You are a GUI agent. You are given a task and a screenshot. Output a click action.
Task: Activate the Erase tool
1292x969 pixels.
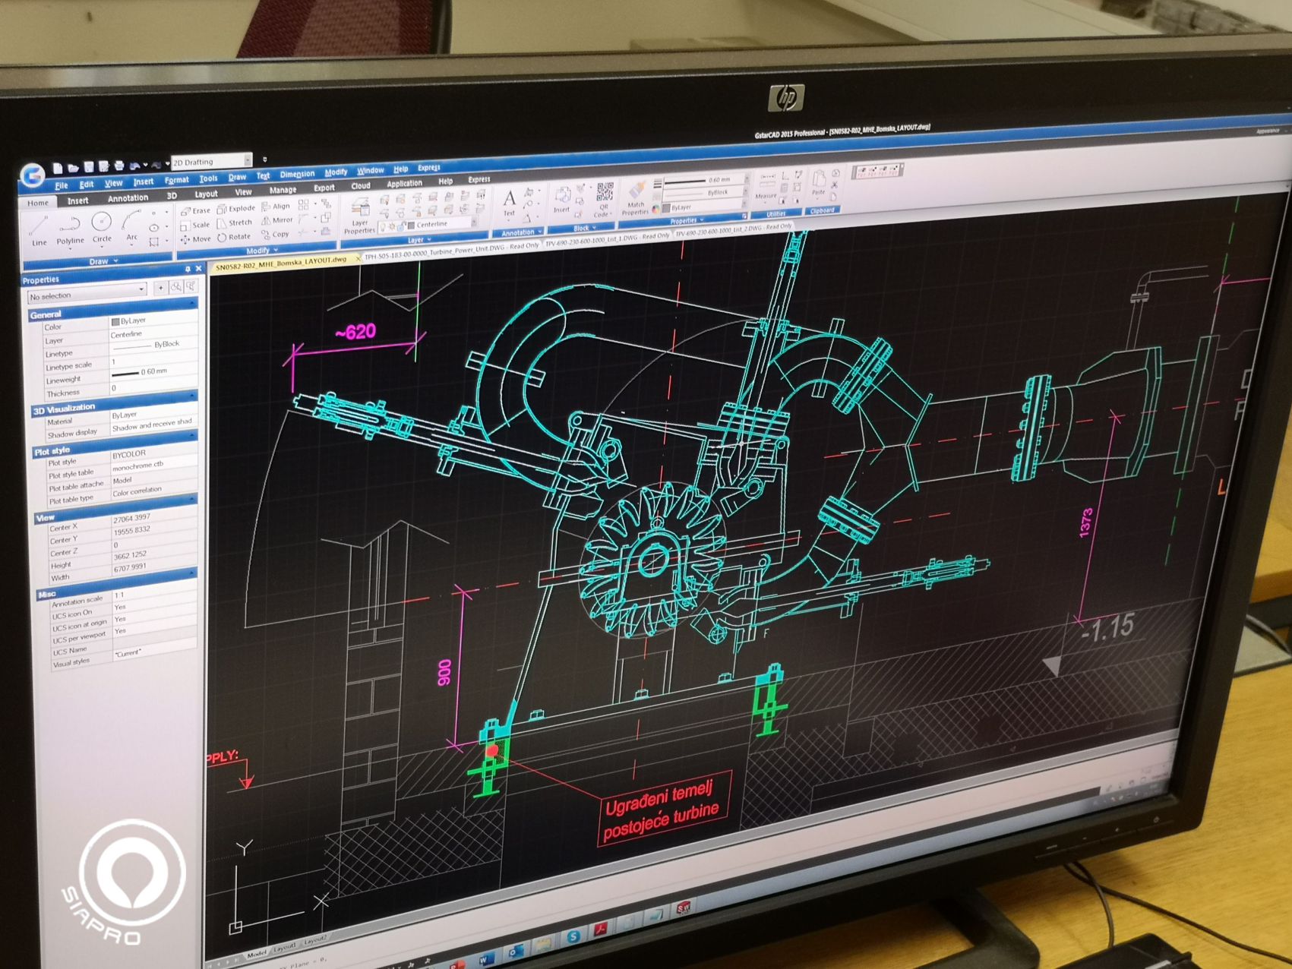click(195, 211)
